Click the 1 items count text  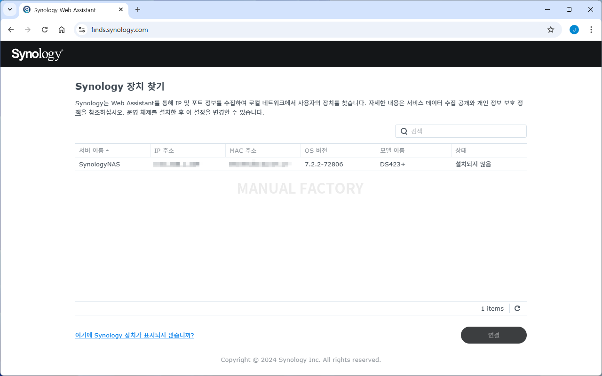coord(492,308)
